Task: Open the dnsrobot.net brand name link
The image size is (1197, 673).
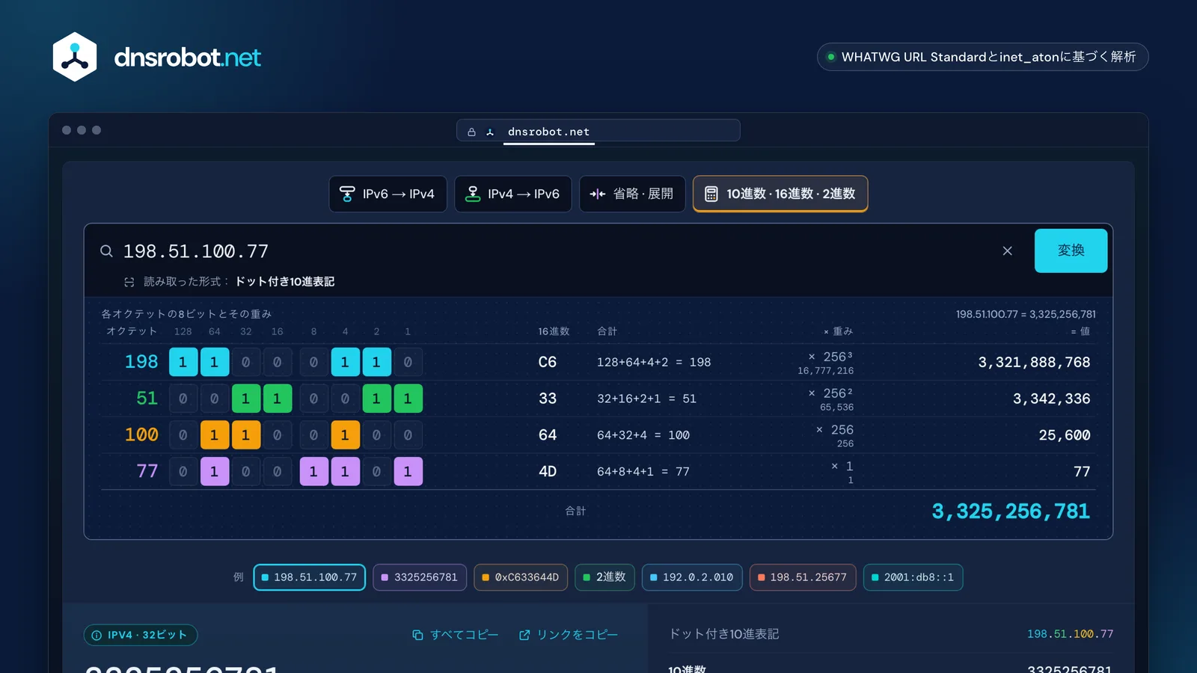Action: point(187,58)
